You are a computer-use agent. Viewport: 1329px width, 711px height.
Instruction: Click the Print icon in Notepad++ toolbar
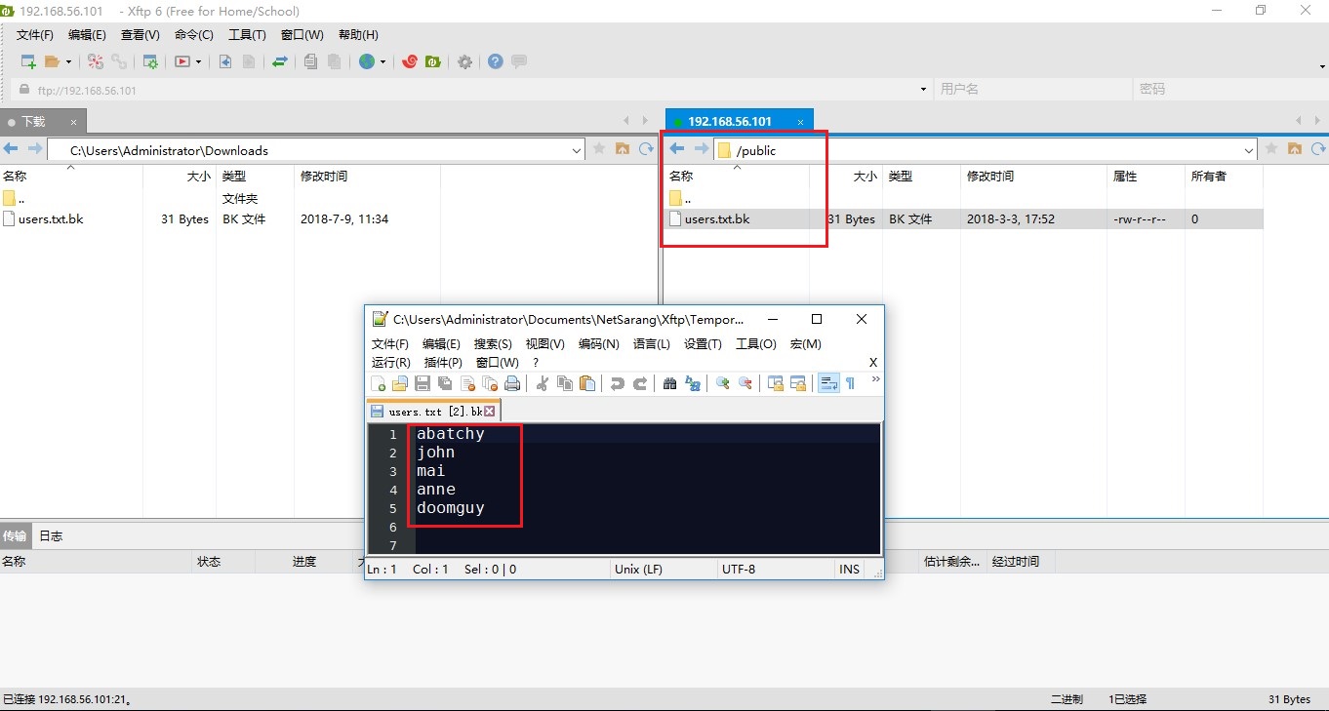pos(512,383)
